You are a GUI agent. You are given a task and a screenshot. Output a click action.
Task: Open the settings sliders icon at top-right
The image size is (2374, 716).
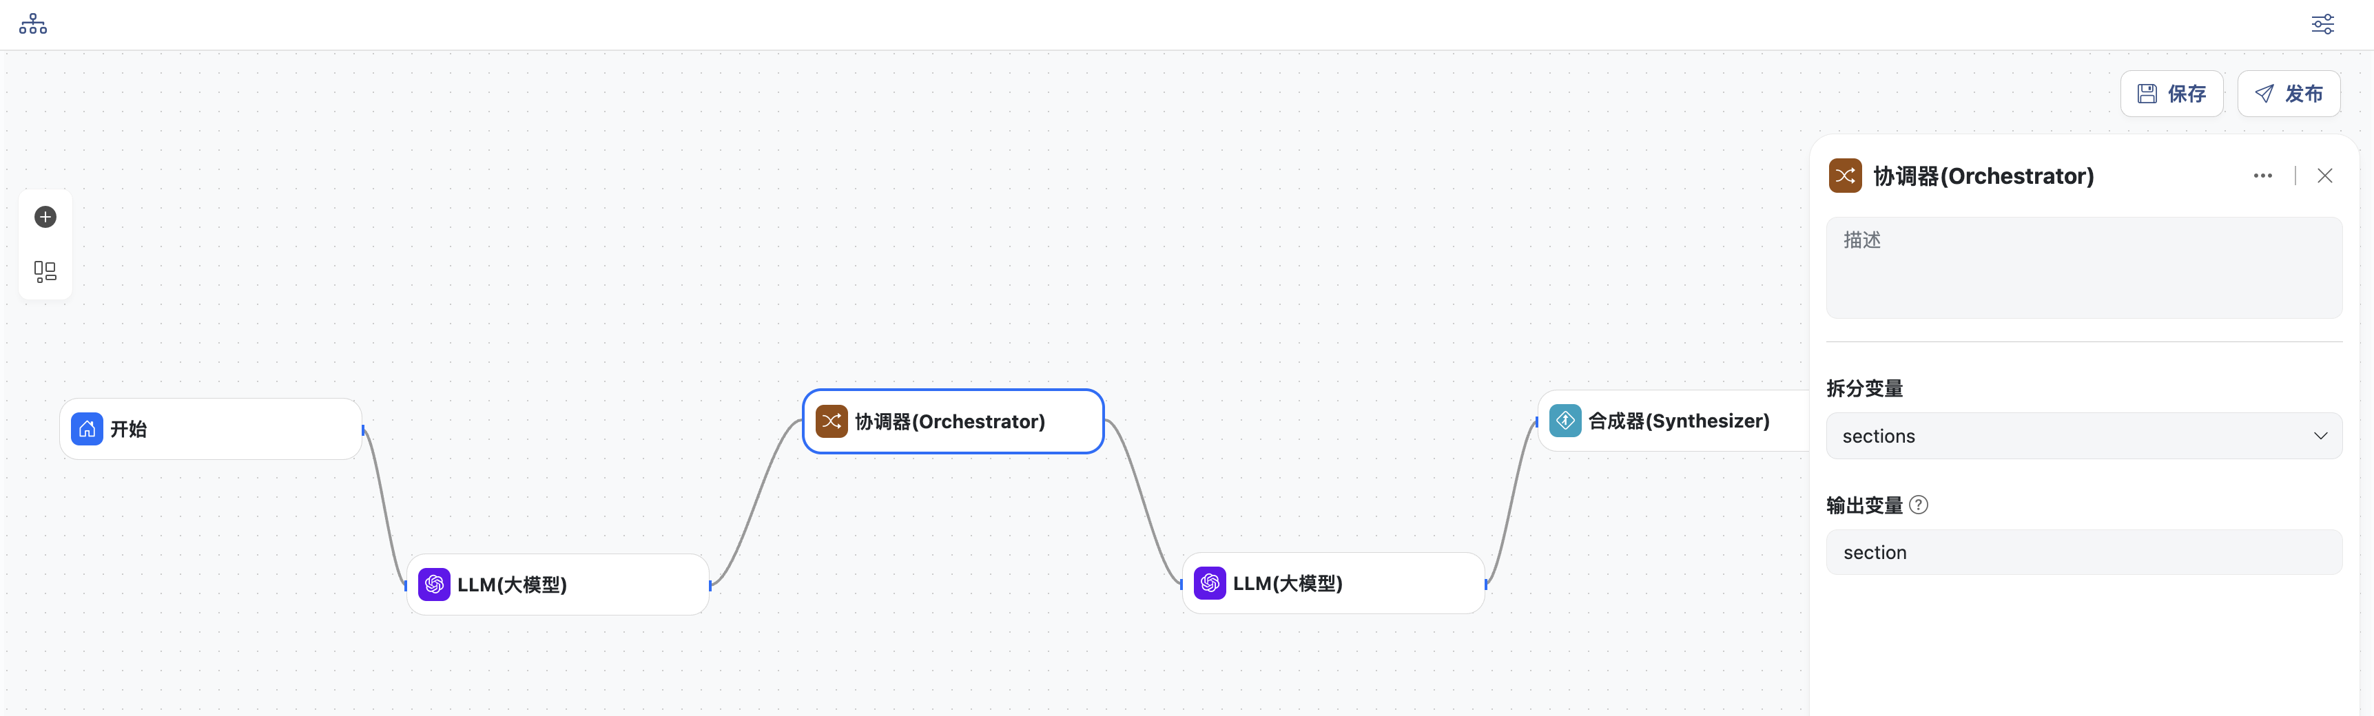[x=2322, y=24]
